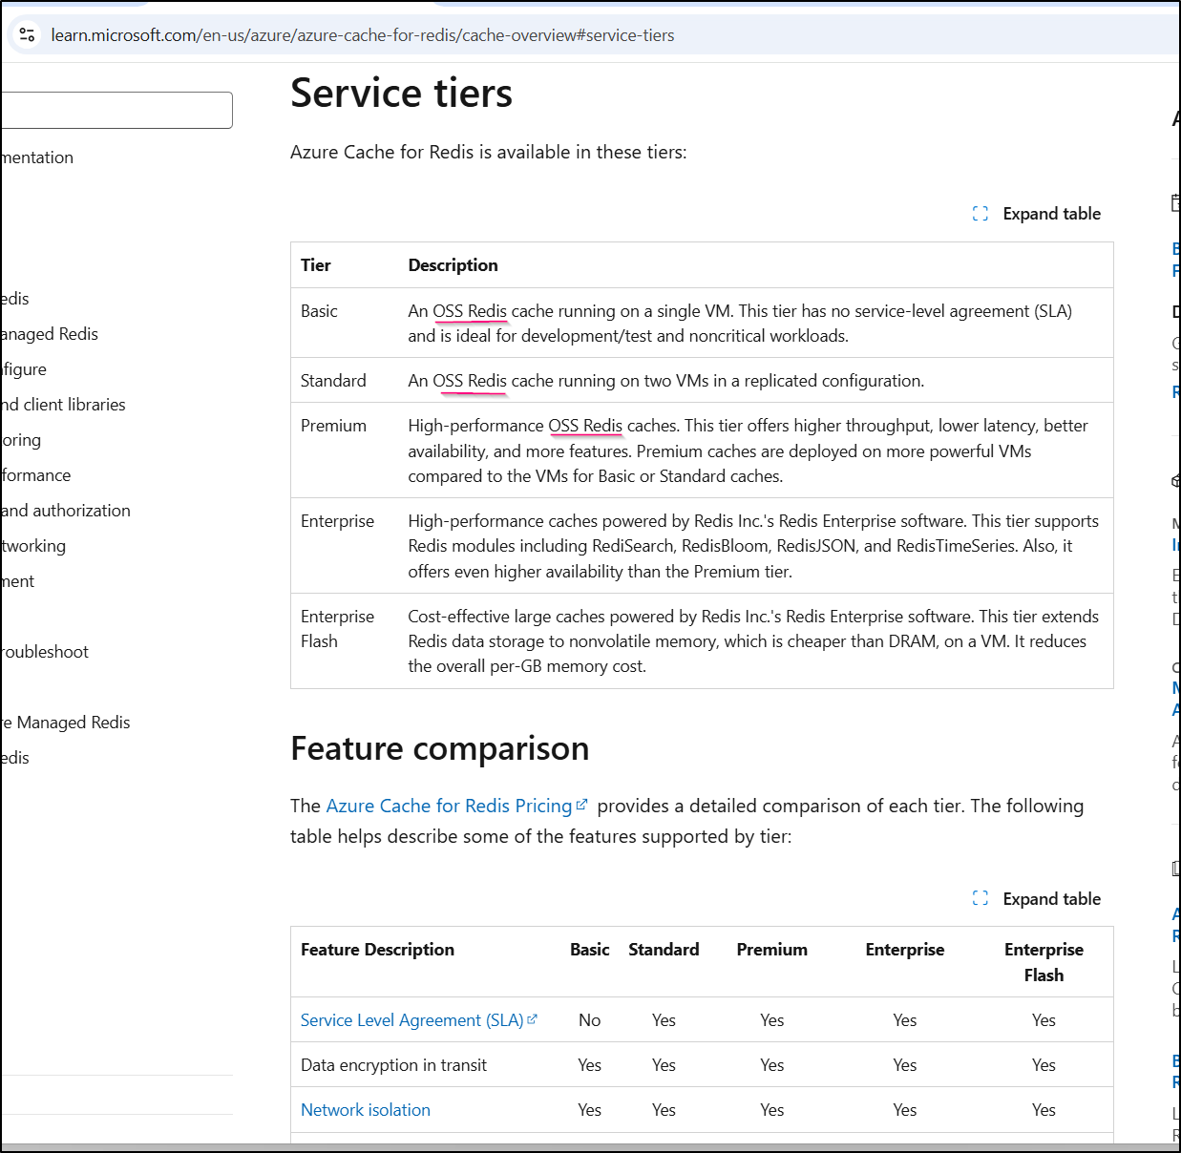Select the sidebar item ending in "tworking"

33,546
